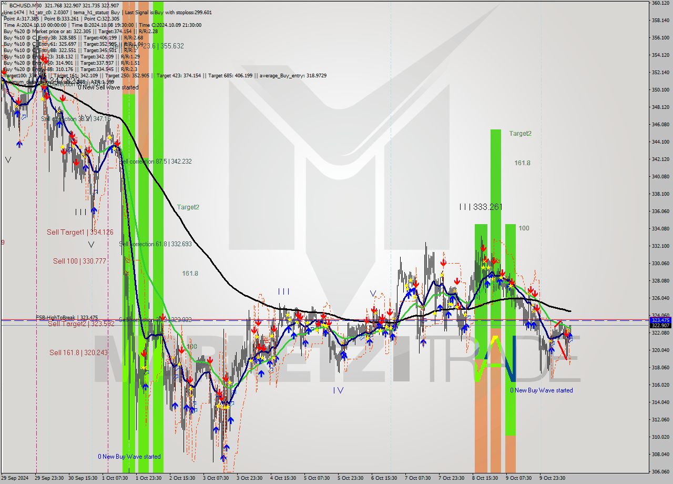This screenshot has width=673, height=484.
Task: Click the '9 Oct 23:30' time axis label
Action: coord(553,478)
